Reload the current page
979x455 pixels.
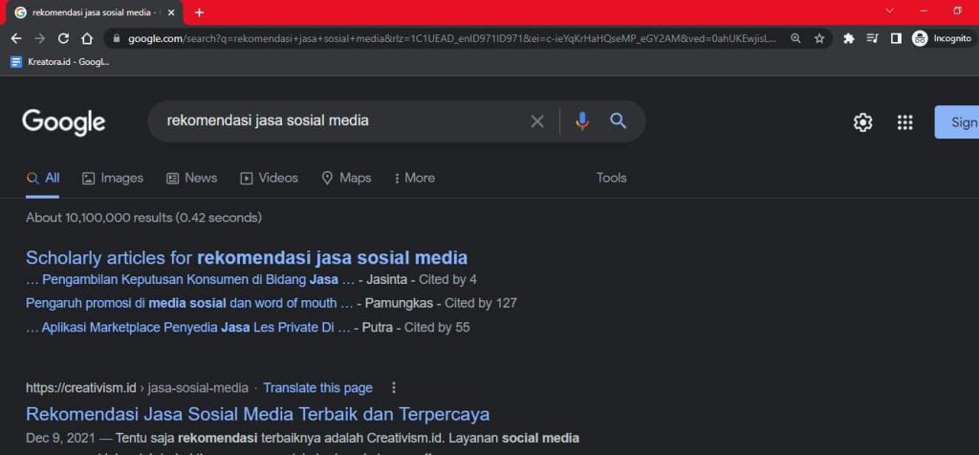(63, 38)
